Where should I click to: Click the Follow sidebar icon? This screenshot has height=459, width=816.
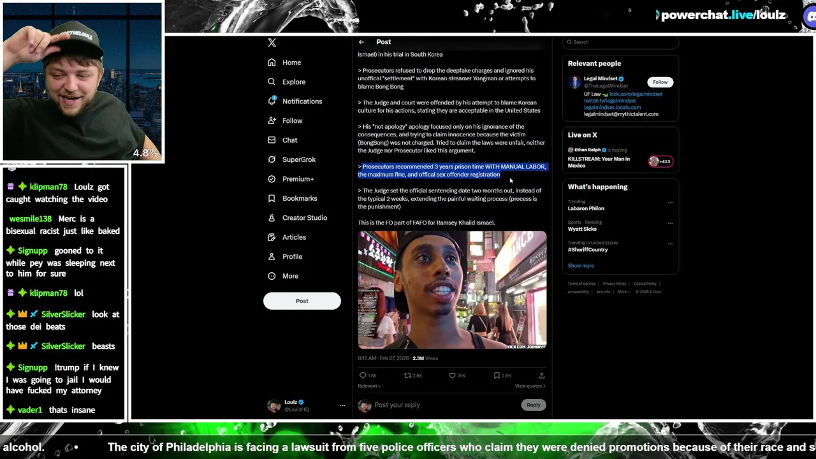tap(272, 120)
